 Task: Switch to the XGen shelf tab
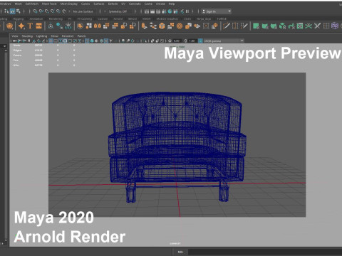(x=187, y=18)
